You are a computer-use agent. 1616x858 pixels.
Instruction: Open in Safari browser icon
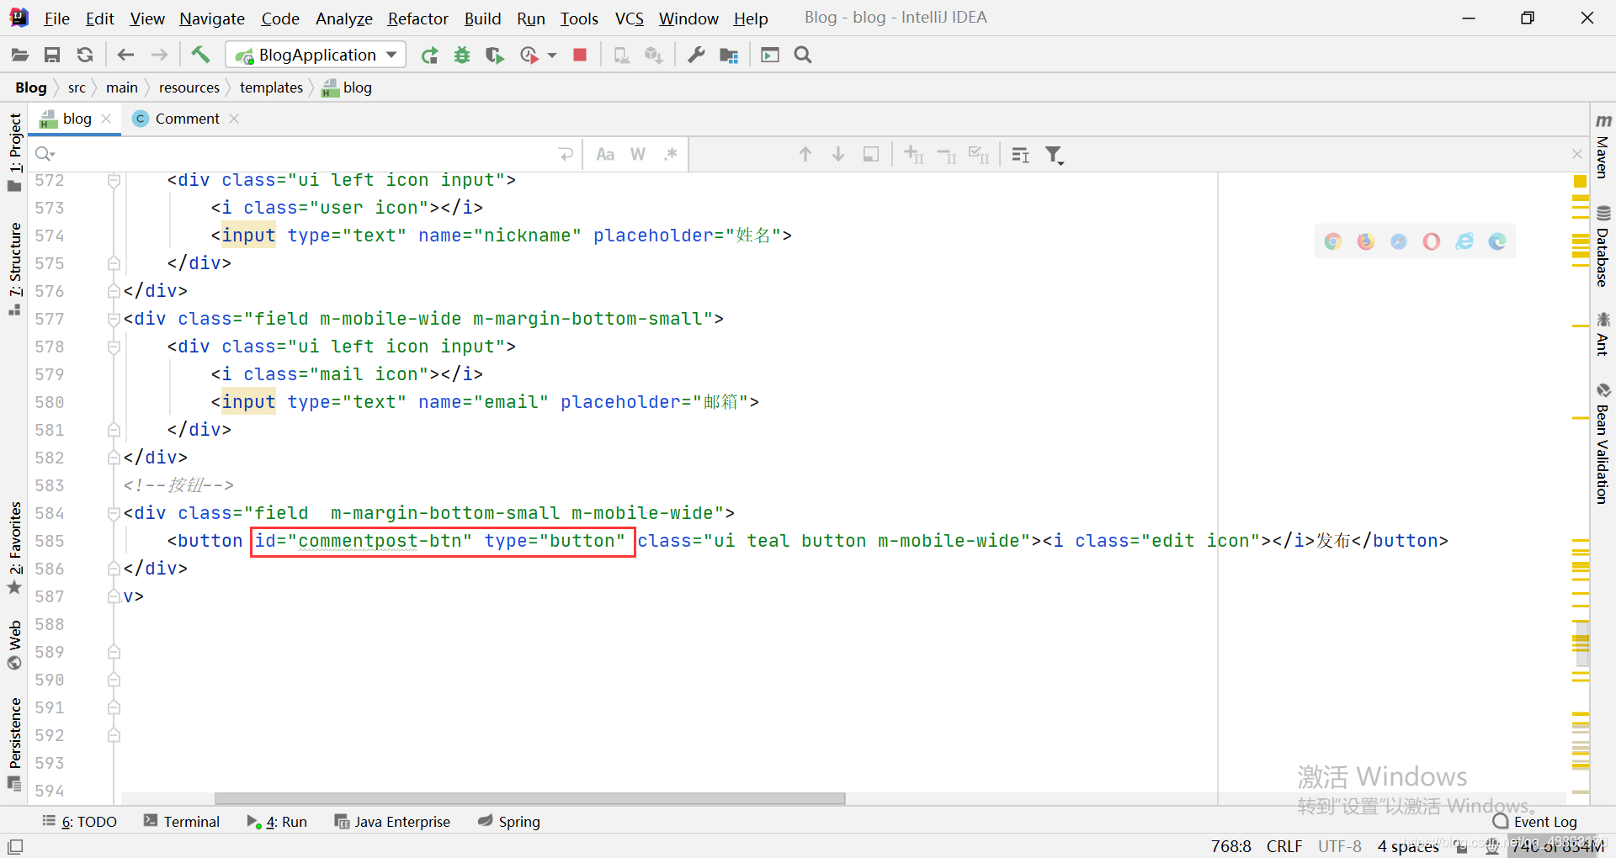1399,242
